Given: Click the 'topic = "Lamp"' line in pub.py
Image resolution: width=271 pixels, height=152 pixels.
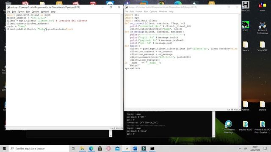Looking at the screenshot, I should (x=17, y=26).
